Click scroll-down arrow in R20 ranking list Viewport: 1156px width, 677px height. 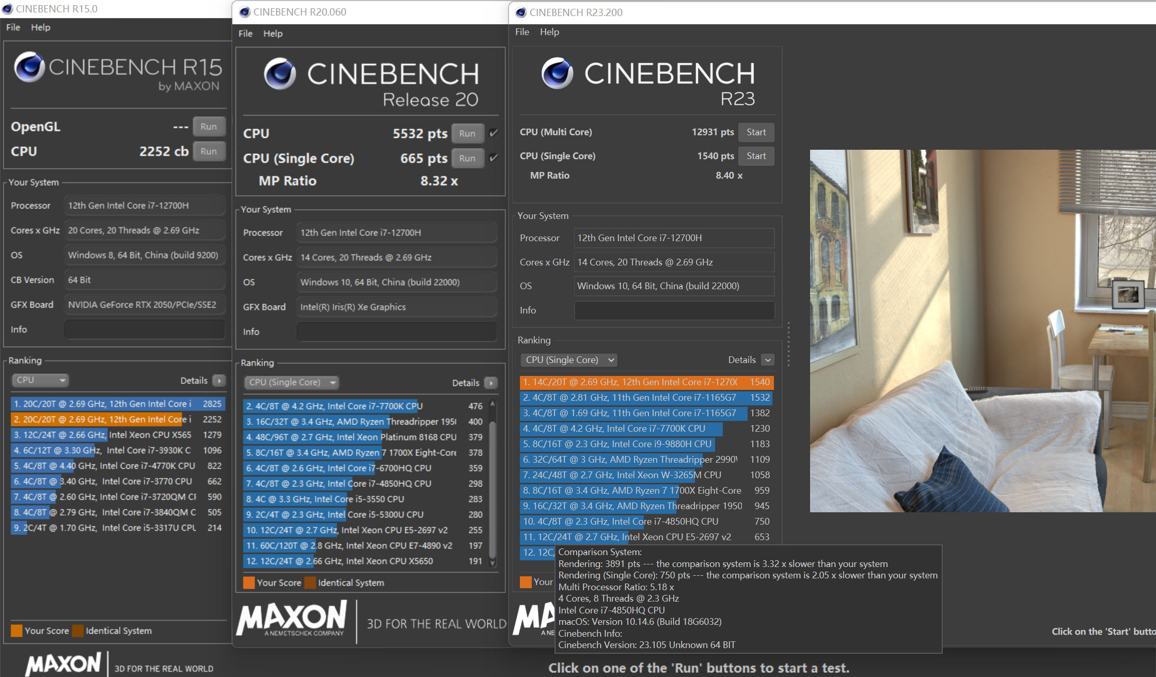coord(493,563)
